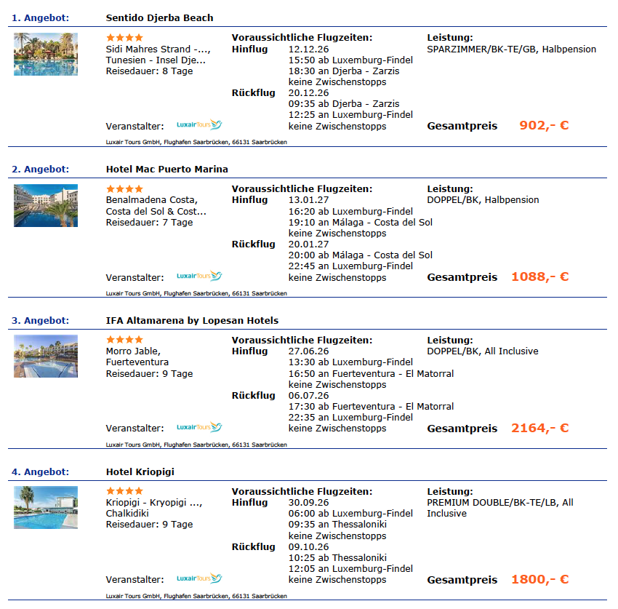Click the star rating of IFA Altamarena
Image resolution: width=618 pixels, height=609 pixels.
(x=124, y=340)
